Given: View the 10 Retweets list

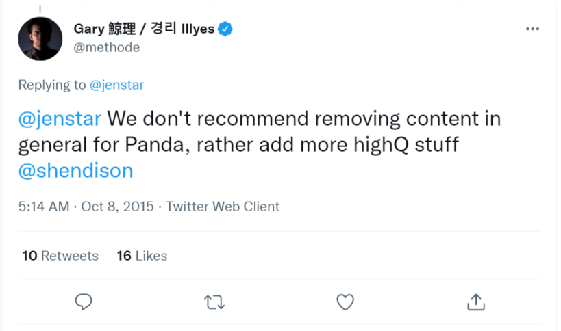Looking at the screenshot, I should pyautogui.click(x=60, y=256).
